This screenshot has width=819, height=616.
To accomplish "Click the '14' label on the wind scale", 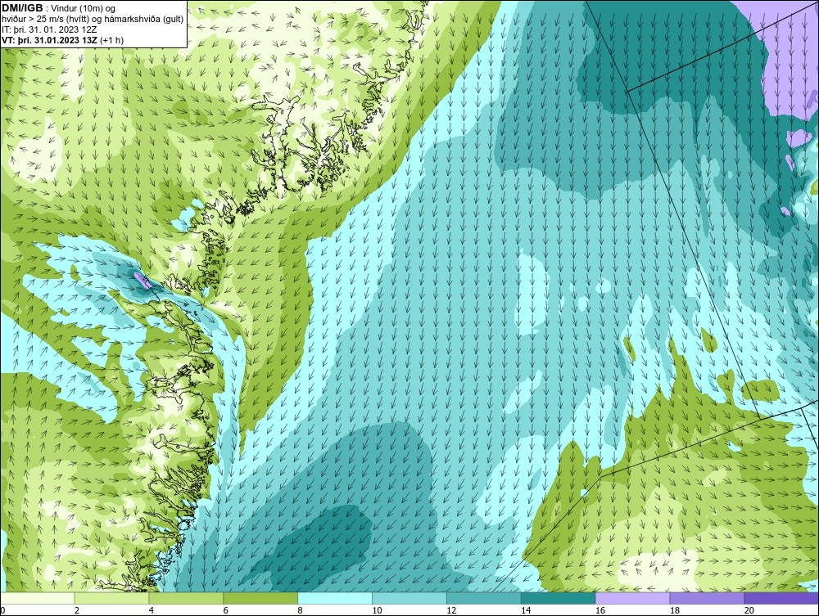I will point(526,610).
